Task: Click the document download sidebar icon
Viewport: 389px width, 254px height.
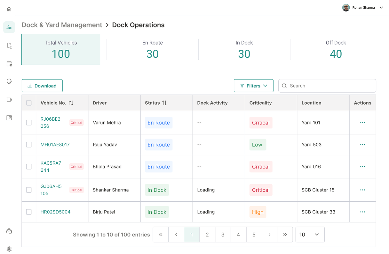Action: coord(9,45)
